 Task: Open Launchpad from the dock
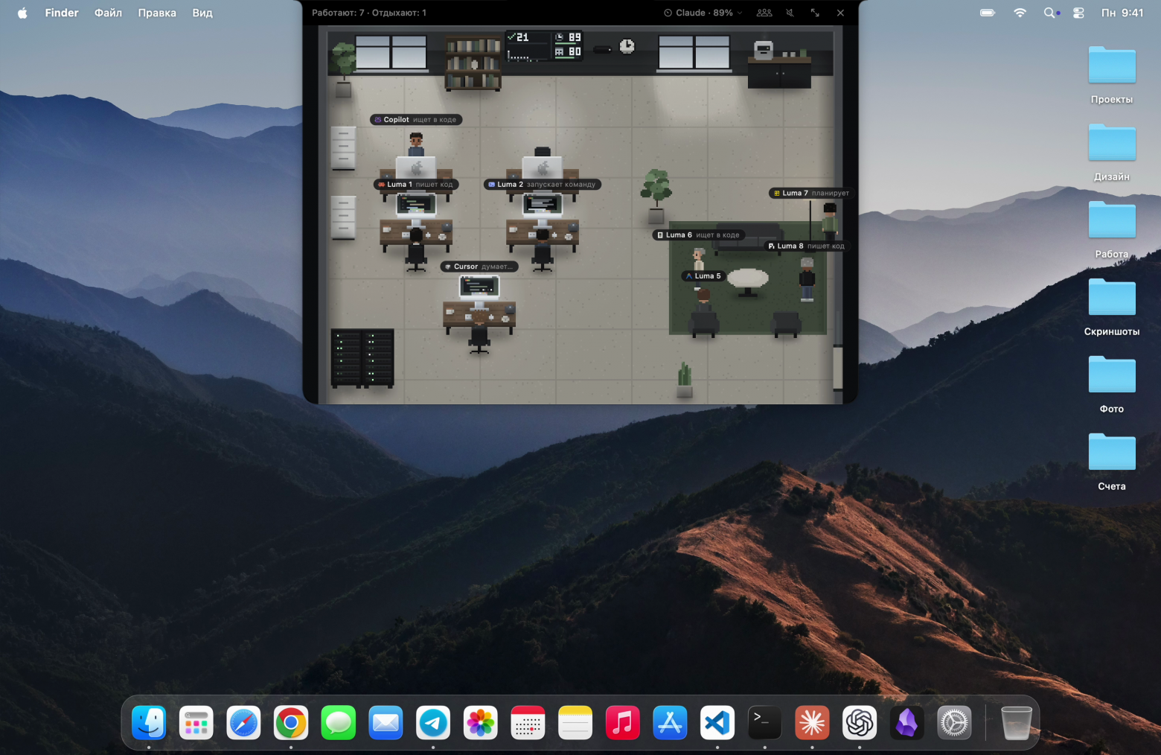point(196,722)
